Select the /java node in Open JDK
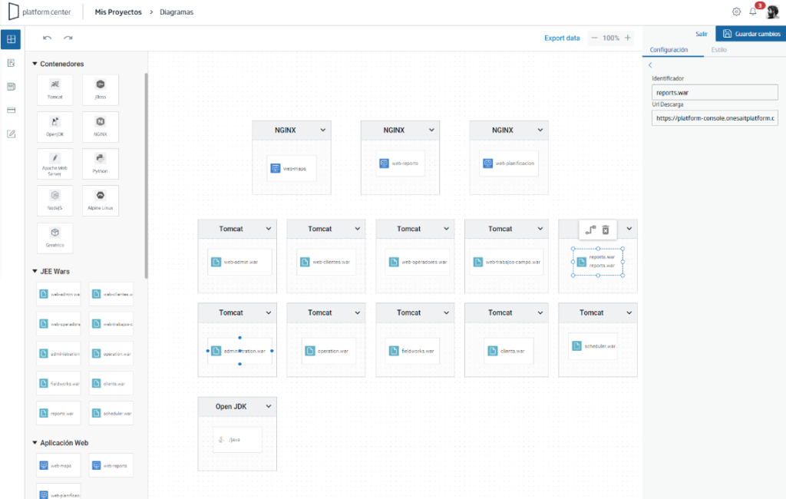The height and width of the screenshot is (499, 786). pyautogui.click(x=237, y=440)
